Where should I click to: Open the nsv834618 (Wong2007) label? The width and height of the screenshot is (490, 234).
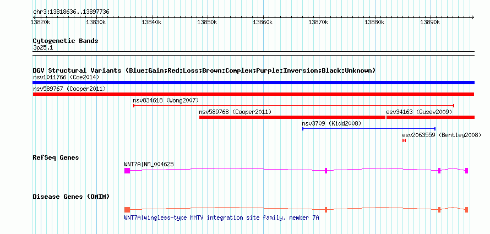coord(166,100)
